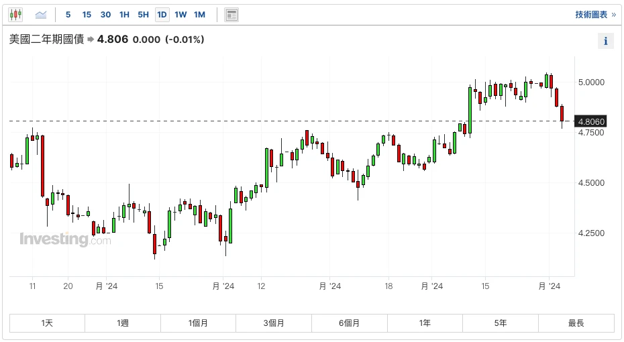Click the arrow icon next to 美國二年期國債
The image size is (624, 342).
(91, 40)
